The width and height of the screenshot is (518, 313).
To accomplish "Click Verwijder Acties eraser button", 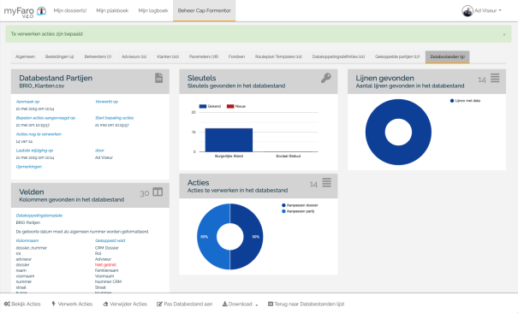I will [x=125, y=304].
